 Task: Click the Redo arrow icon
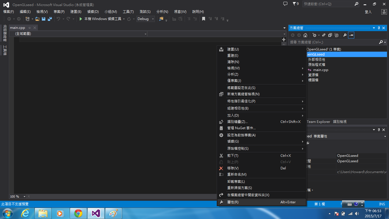coord(68,19)
